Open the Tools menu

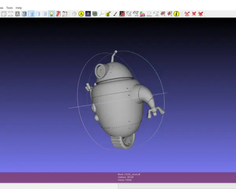point(9,8)
